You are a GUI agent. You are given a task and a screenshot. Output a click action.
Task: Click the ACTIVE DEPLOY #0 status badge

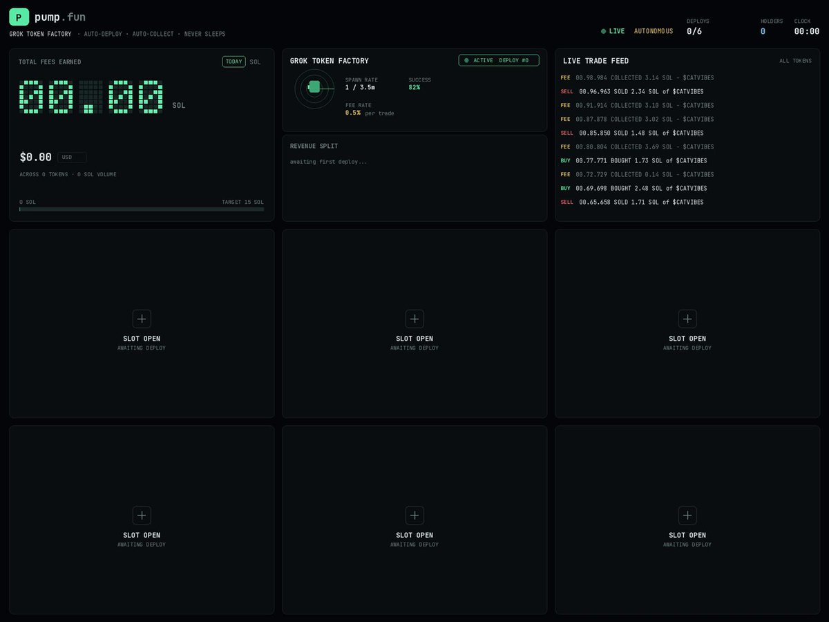pos(499,61)
